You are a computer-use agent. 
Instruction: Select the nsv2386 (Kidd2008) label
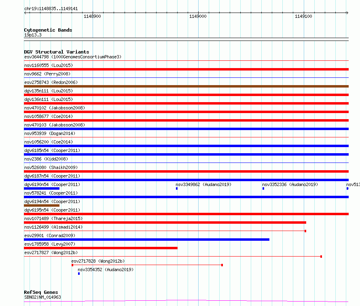[46, 159]
